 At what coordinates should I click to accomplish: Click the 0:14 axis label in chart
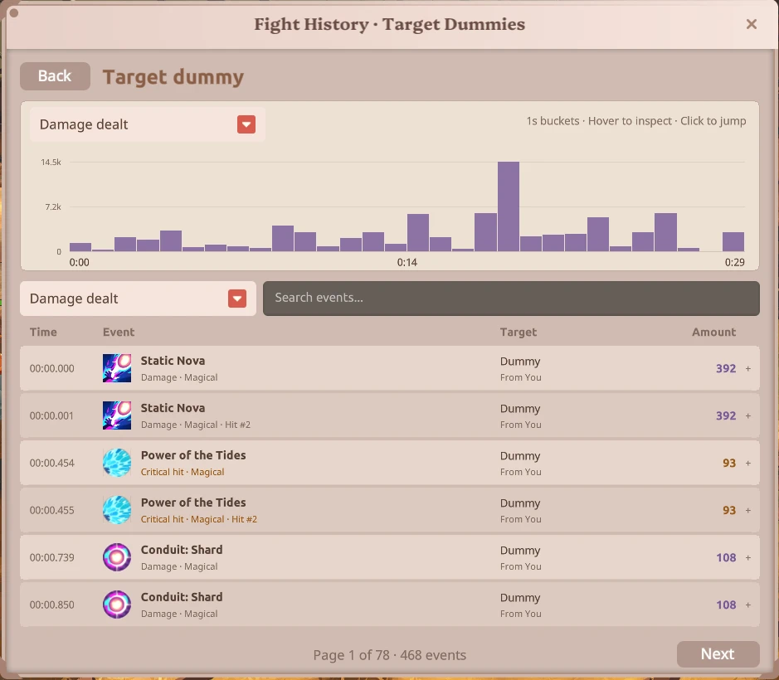click(407, 262)
